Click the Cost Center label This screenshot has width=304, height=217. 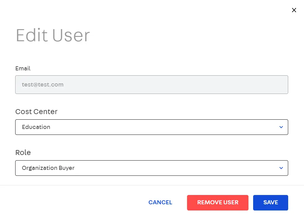click(36, 112)
